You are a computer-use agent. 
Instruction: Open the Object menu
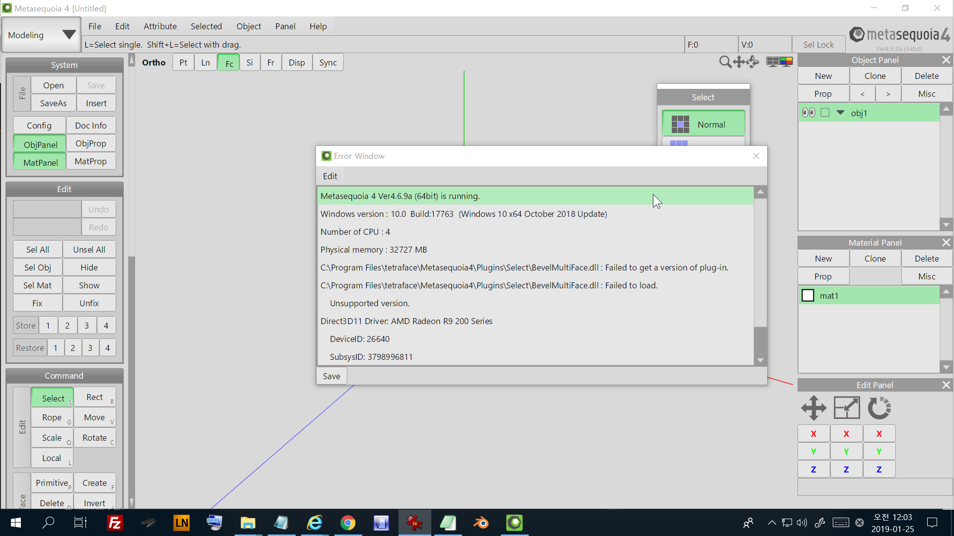click(248, 26)
